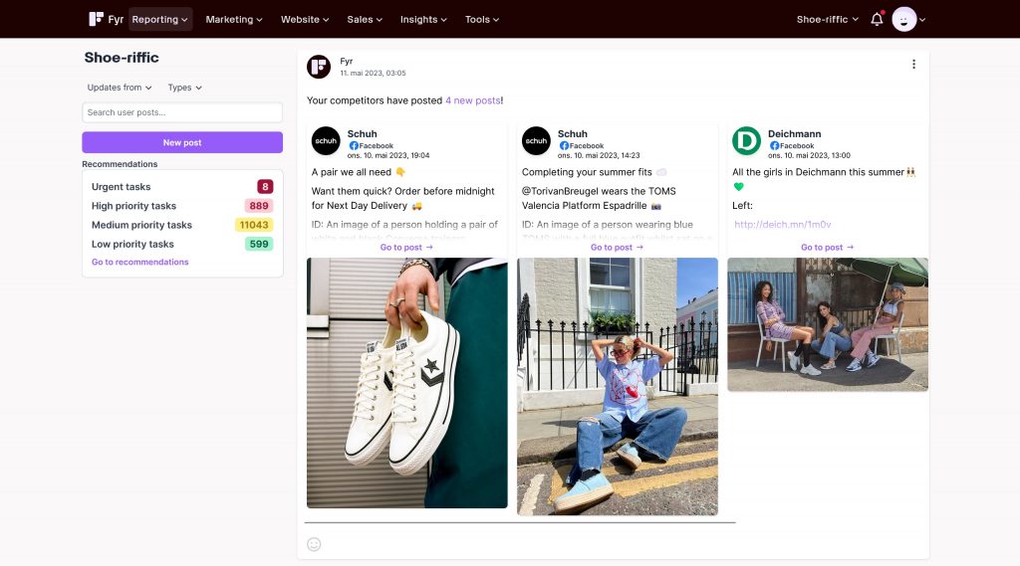This screenshot has height=566, width=1020.
Task: Open the Reporting menu
Action: [160, 19]
